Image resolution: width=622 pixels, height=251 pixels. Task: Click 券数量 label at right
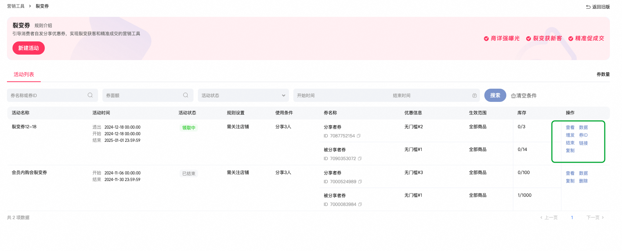[603, 74]
